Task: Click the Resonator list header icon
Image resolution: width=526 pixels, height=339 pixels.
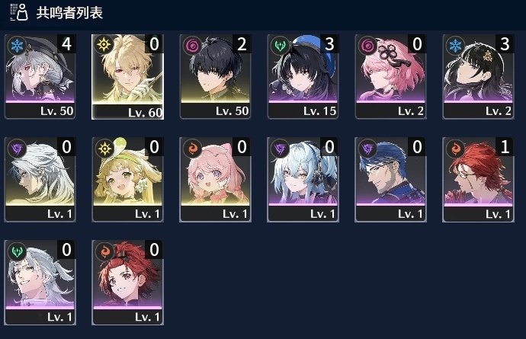Action: click(19, 13)
